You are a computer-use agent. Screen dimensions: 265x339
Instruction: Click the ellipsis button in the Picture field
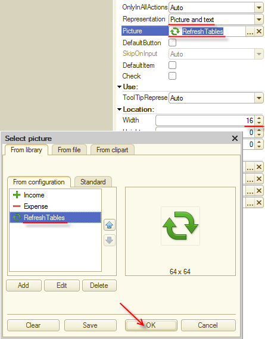[250, 32]
